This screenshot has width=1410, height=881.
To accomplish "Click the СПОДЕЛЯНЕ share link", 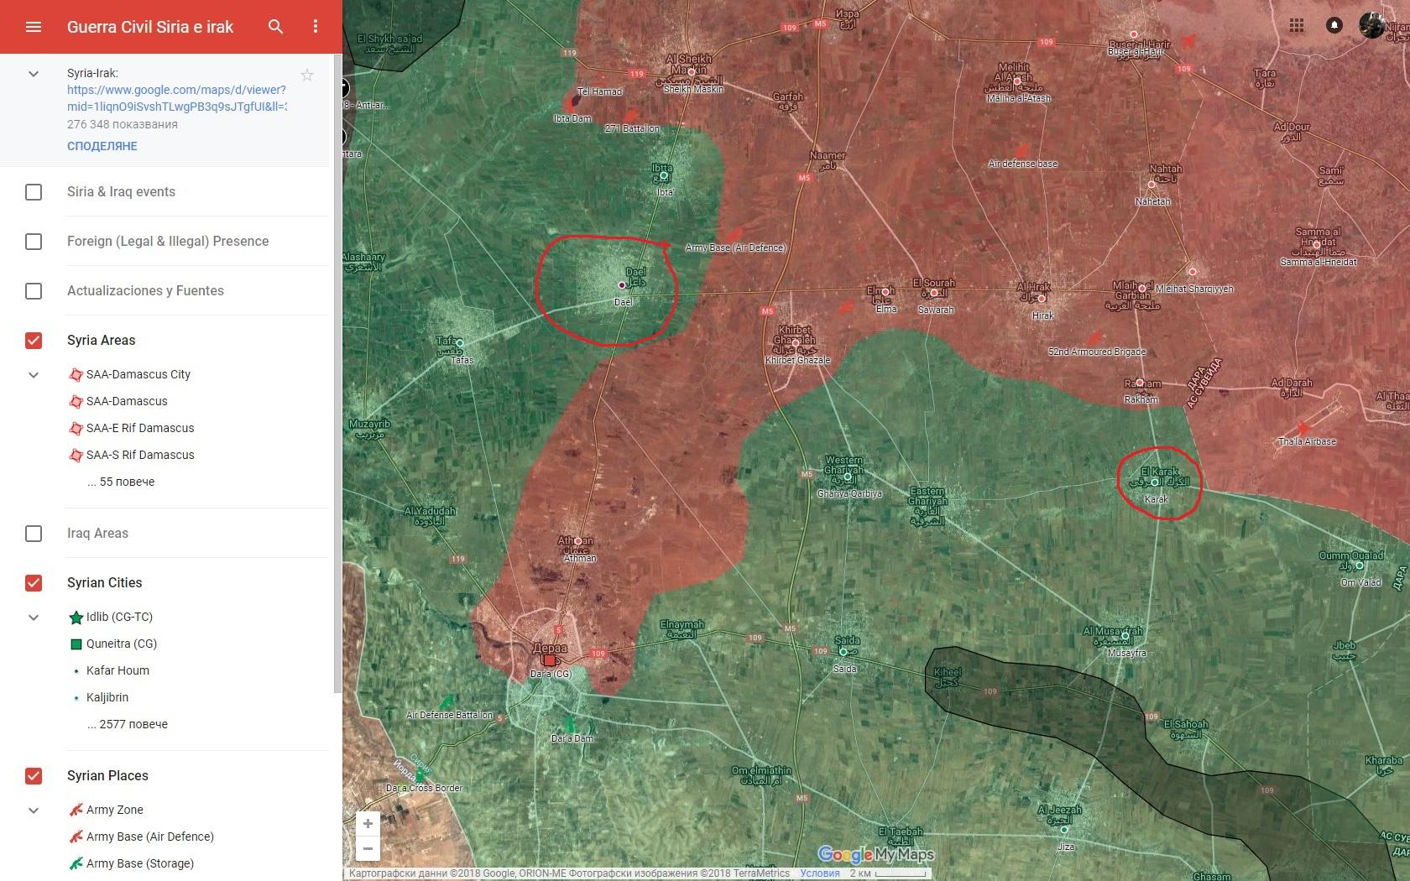I will point(102,146).
